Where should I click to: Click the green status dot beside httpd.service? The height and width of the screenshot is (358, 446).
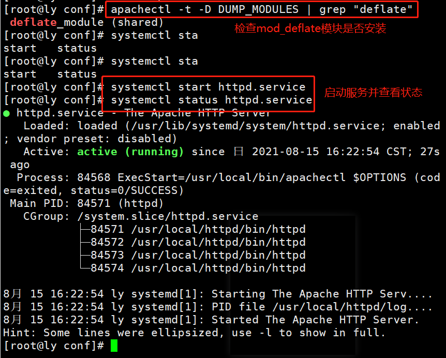pyautogui.click(x=7, y=114)
